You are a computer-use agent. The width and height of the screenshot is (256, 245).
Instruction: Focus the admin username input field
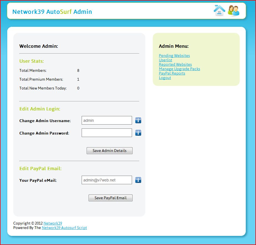[107, 120]
